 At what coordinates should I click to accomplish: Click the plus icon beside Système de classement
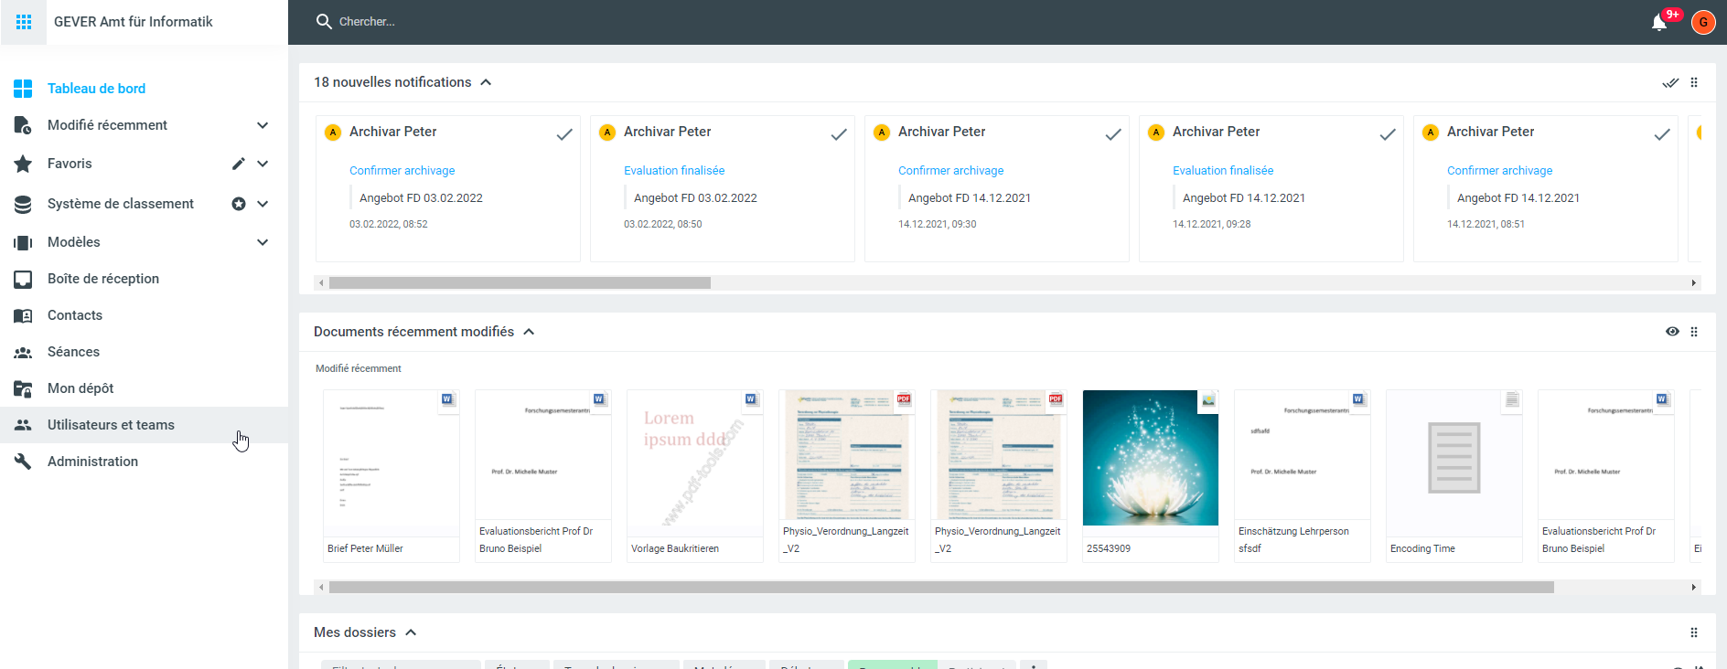pyautogui.click(x=238, y=204)
